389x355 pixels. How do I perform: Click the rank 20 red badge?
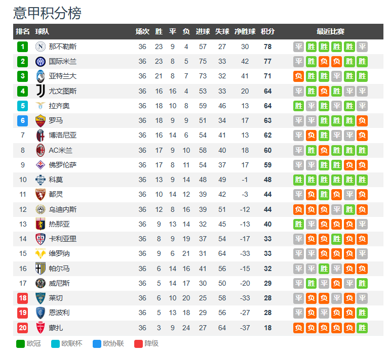coord(23,328)
